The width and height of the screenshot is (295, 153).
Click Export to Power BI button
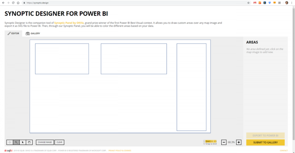[x=265, y=135]
